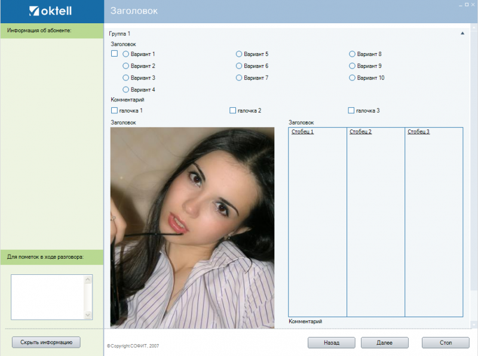Screen dimensions: 478x356
Task: Select the Вариант 2 radio button
Action: (x=125, y=66)
